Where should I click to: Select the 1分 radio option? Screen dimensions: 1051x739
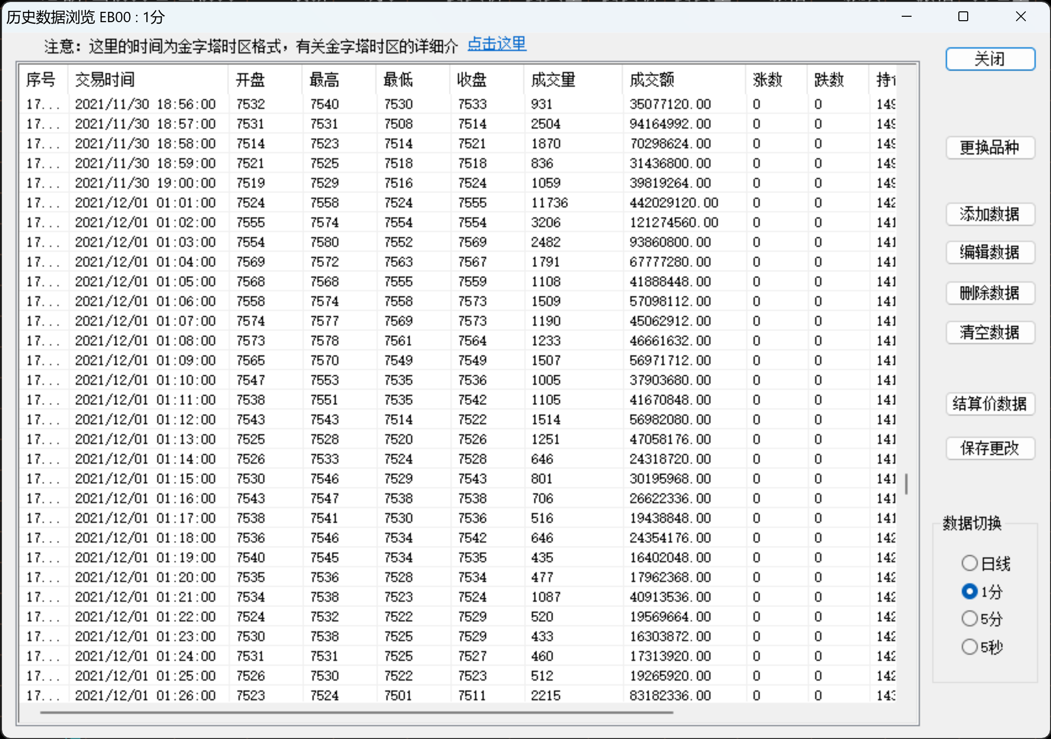coord(969,591)
